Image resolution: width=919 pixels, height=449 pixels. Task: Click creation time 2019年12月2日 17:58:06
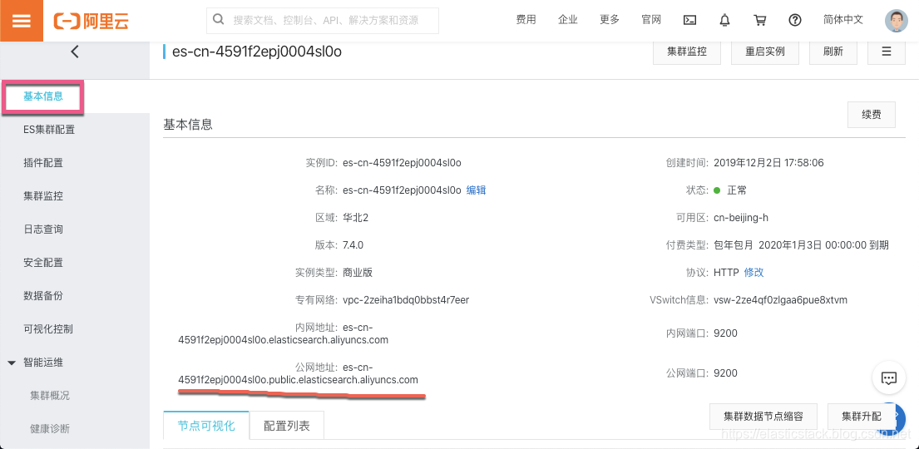click(x=769, y=162)
